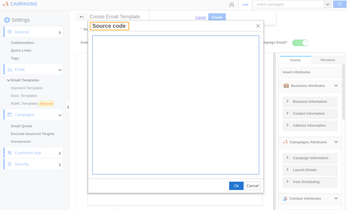
Task: Click the Customize App tools icon
Action: tap(10, 152)
